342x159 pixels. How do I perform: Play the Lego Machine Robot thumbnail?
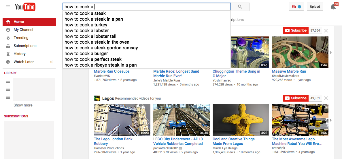pos(300,120)
